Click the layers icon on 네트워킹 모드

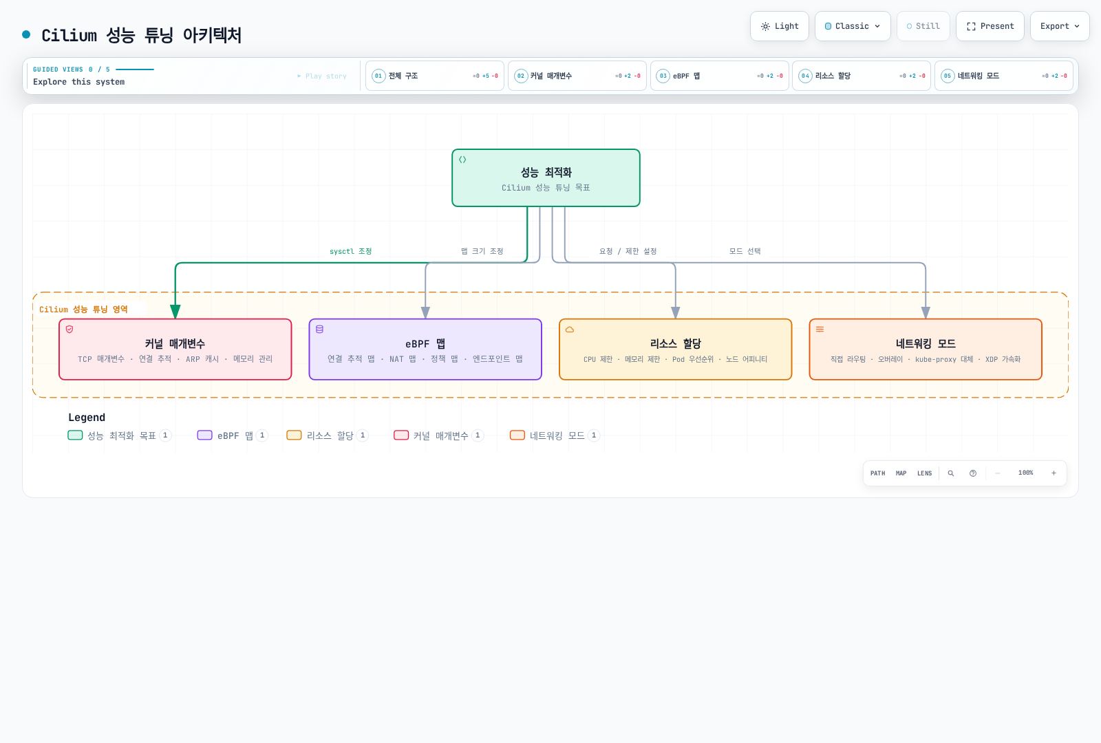tap(820, 330)
